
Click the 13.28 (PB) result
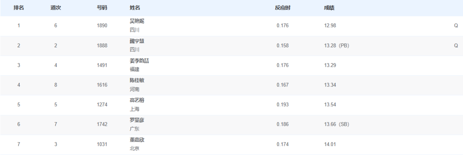tap(336, 46)
